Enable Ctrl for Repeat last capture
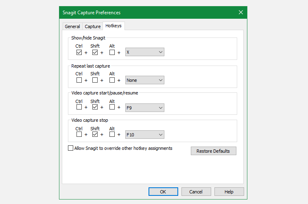 [79, 80]
